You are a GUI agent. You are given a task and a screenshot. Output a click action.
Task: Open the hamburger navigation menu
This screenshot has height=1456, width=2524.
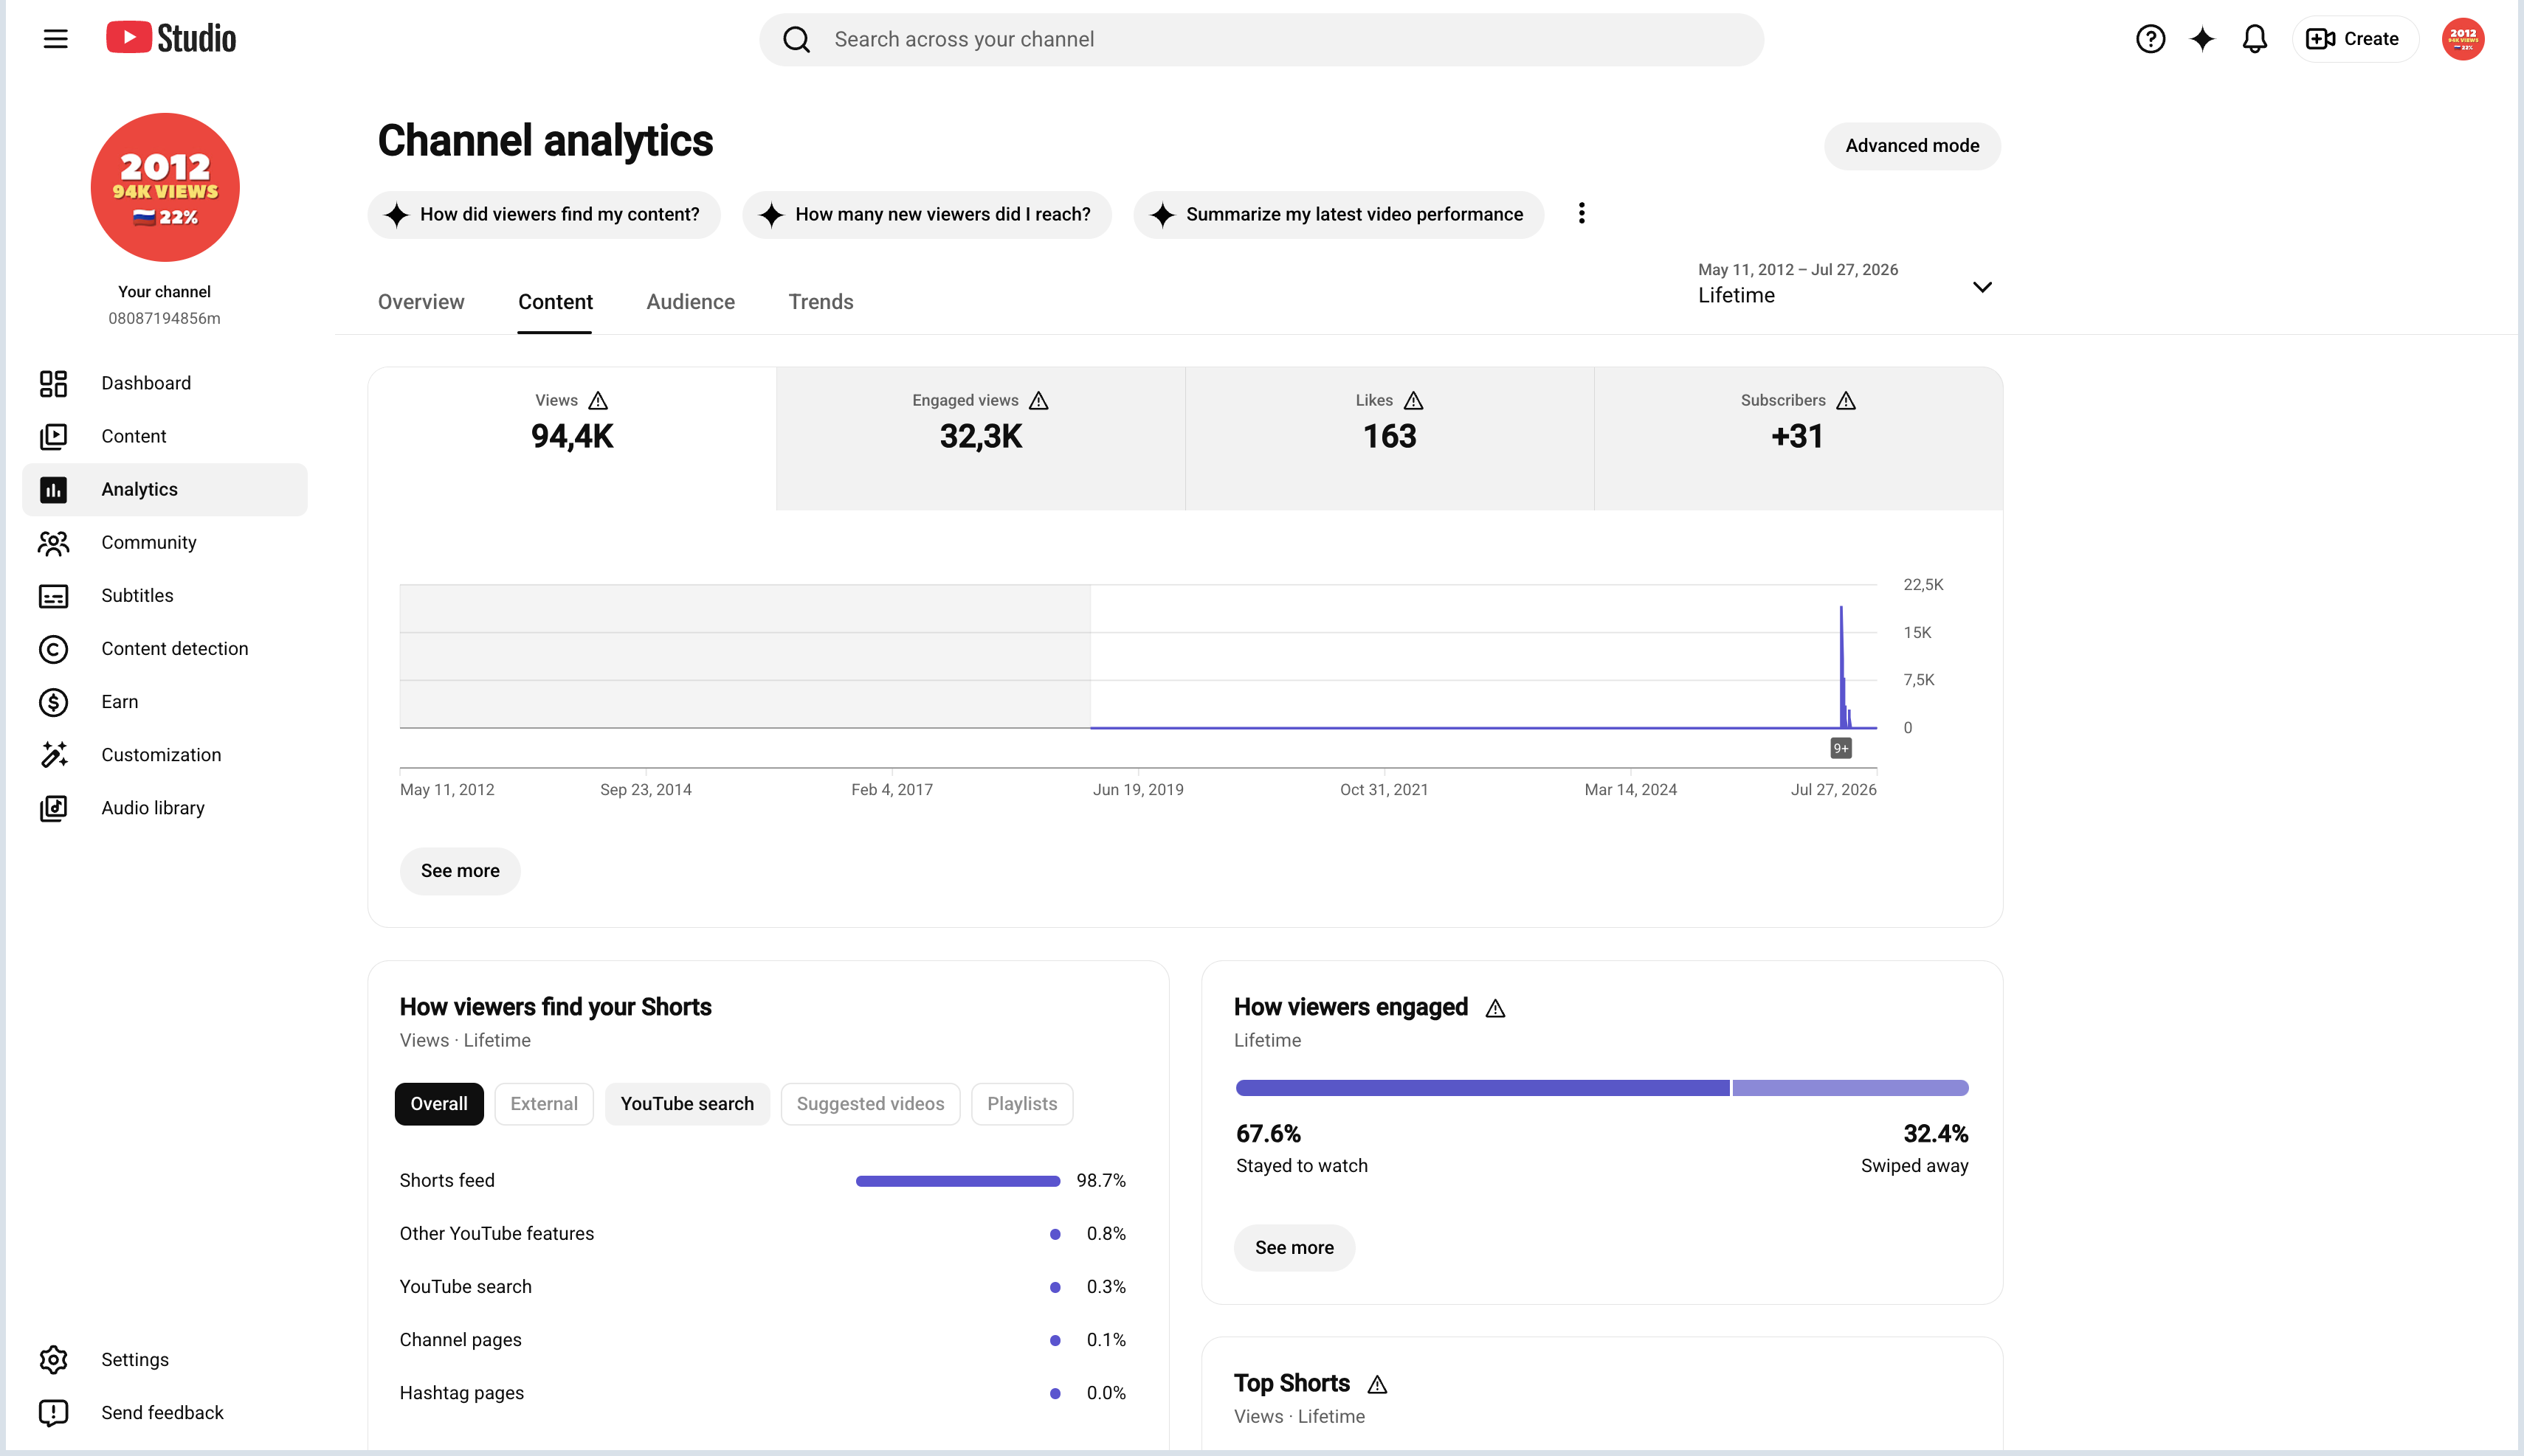click(56, 39)
